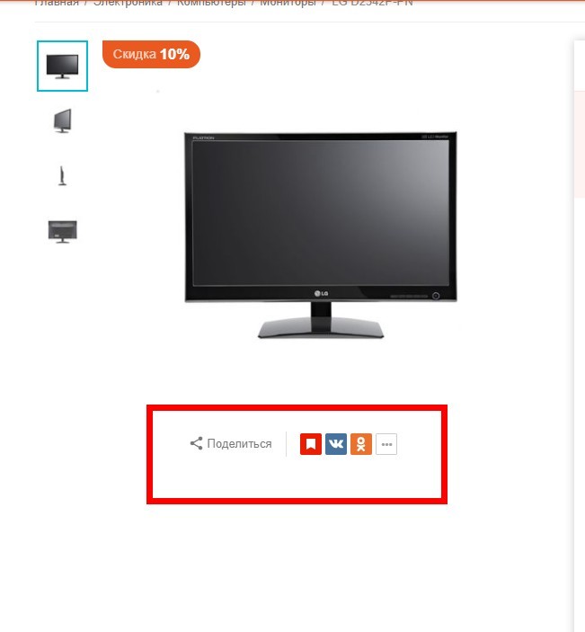Go to Главная in breadcrumbs
Image resolution: width=585 pixels, height=632 pixels.
click(x=57, y=3)
